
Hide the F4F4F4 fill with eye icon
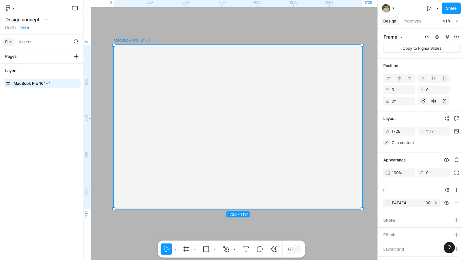point(446,203)
